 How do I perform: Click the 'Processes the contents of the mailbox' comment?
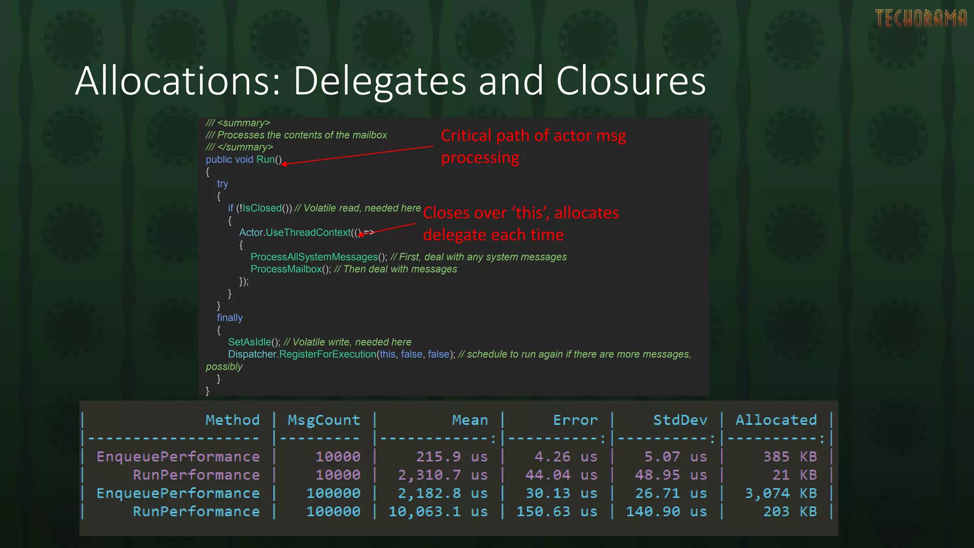[296, 135]
